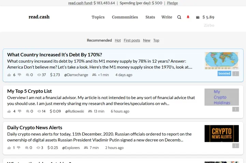Switch to the Hot feed tab
The image size is (246, 163).
click(x=118, y=40)
